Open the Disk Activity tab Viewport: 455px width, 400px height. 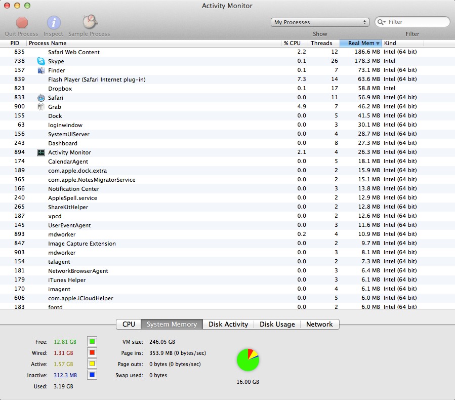[x=228, y=324]
